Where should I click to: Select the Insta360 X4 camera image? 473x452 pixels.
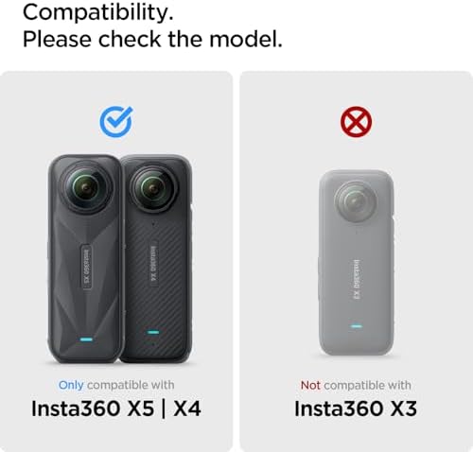(157, 258)
